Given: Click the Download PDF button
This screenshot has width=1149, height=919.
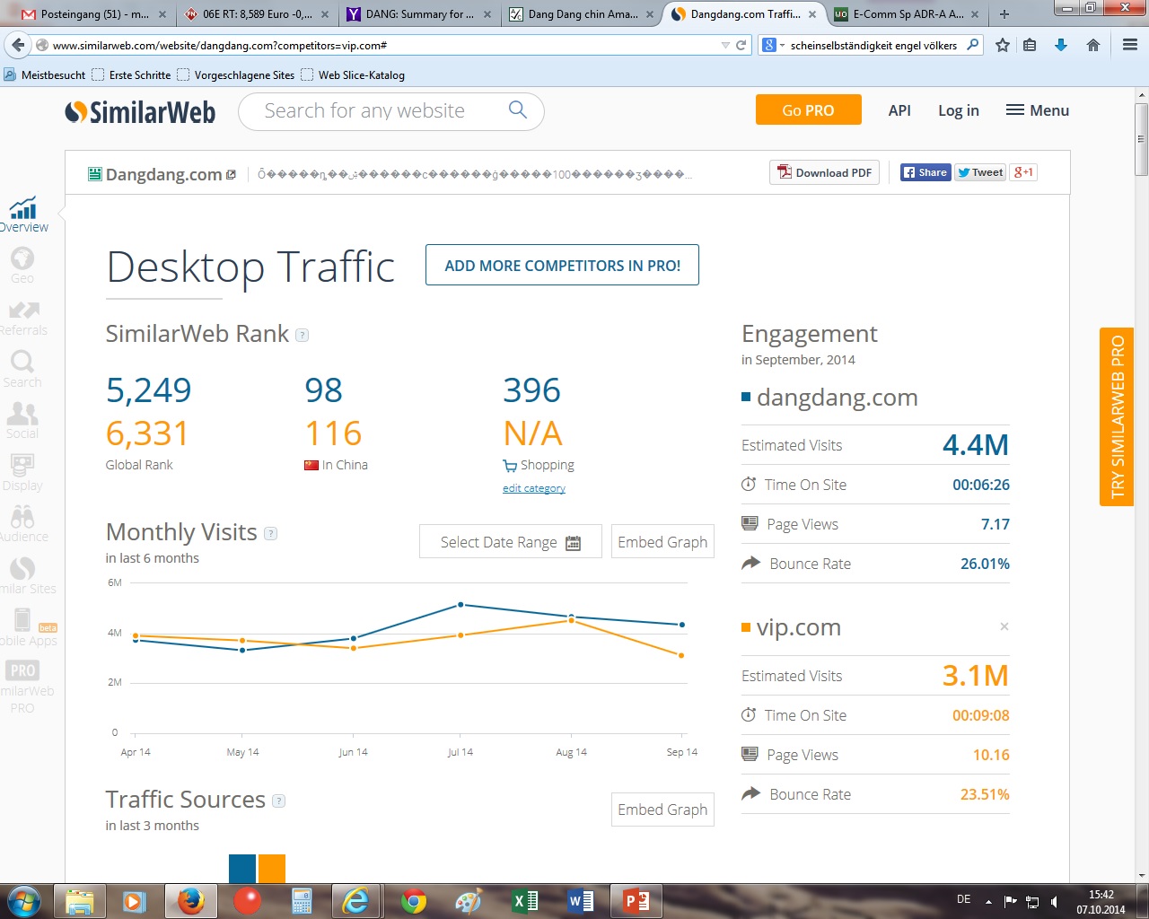Looking at the screenshot, I should pyautogui.click(x=824, y=173).
